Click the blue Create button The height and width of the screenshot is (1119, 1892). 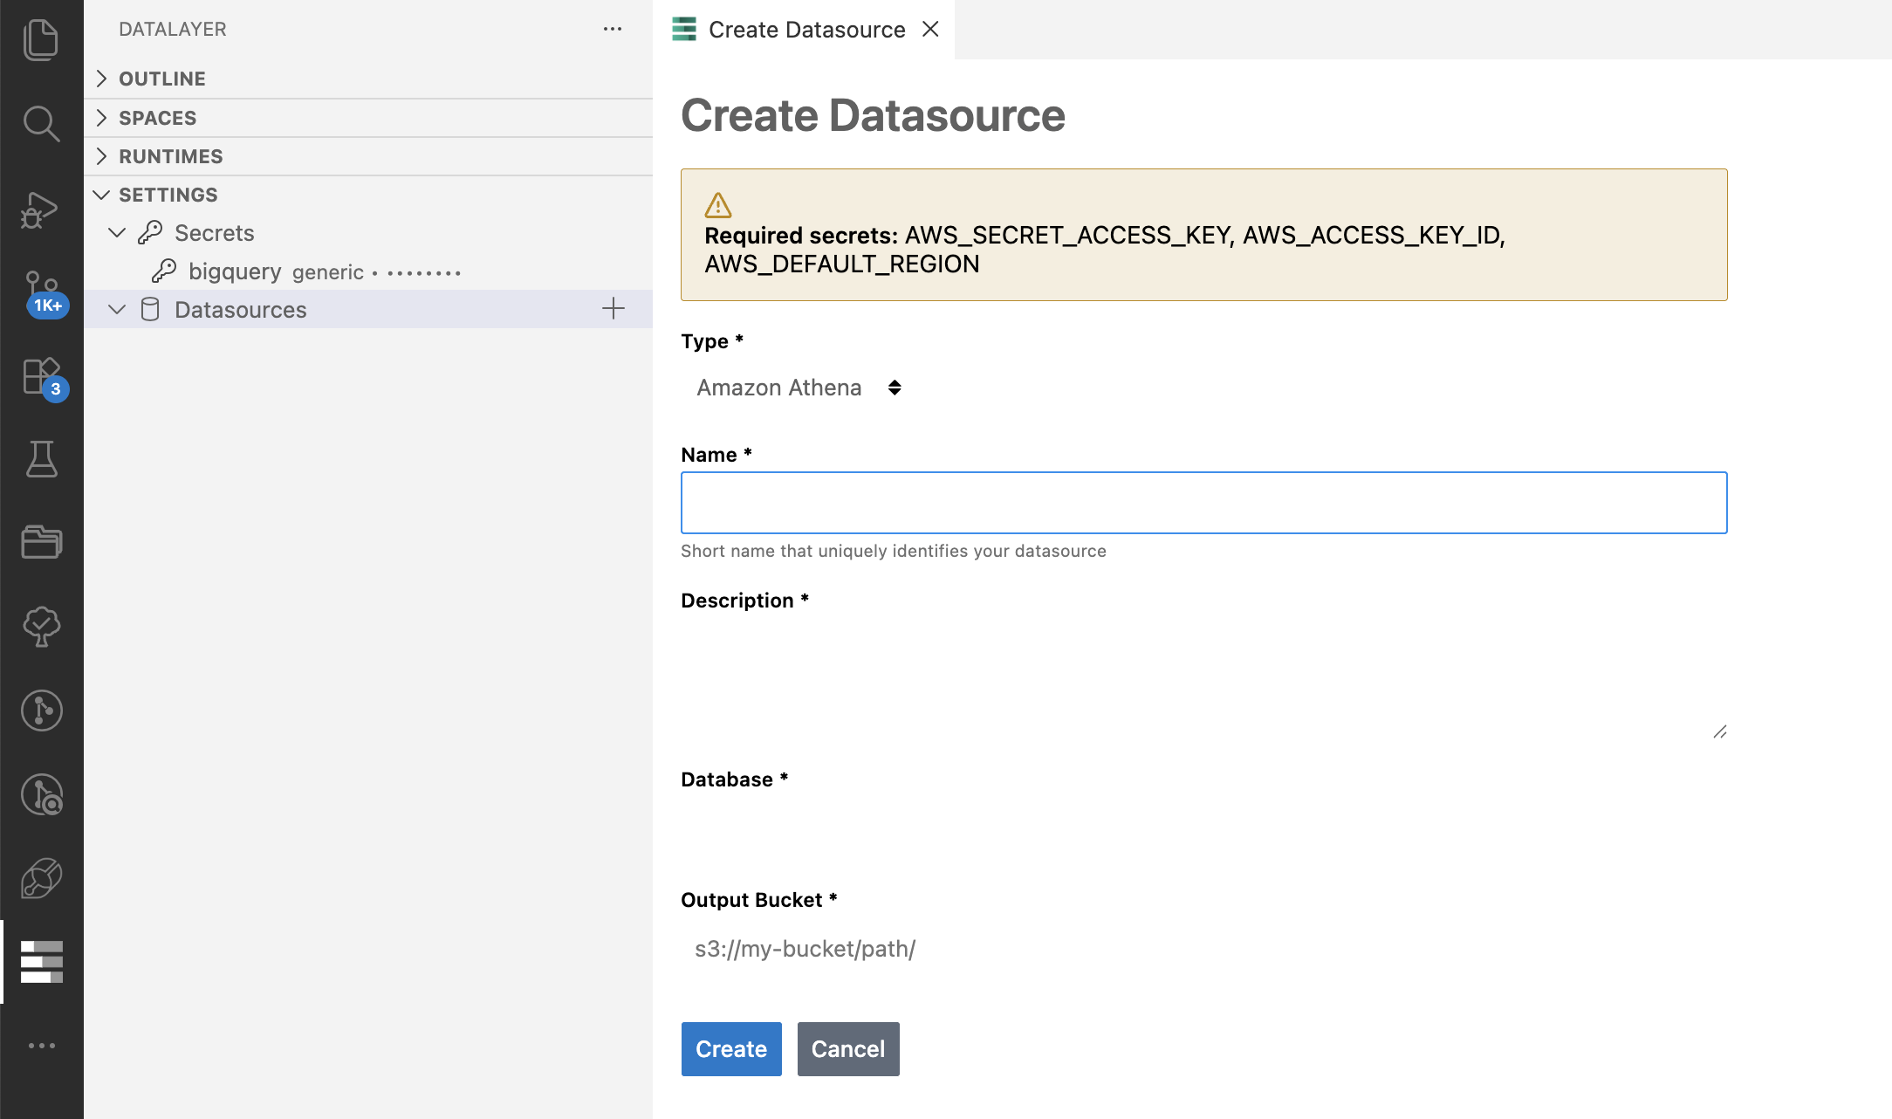pos(730,1049)
